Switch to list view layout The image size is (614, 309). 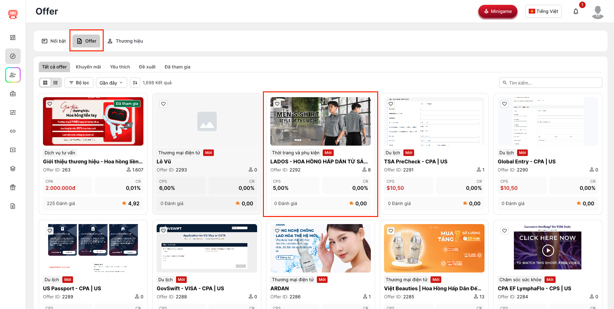(56, 83)
